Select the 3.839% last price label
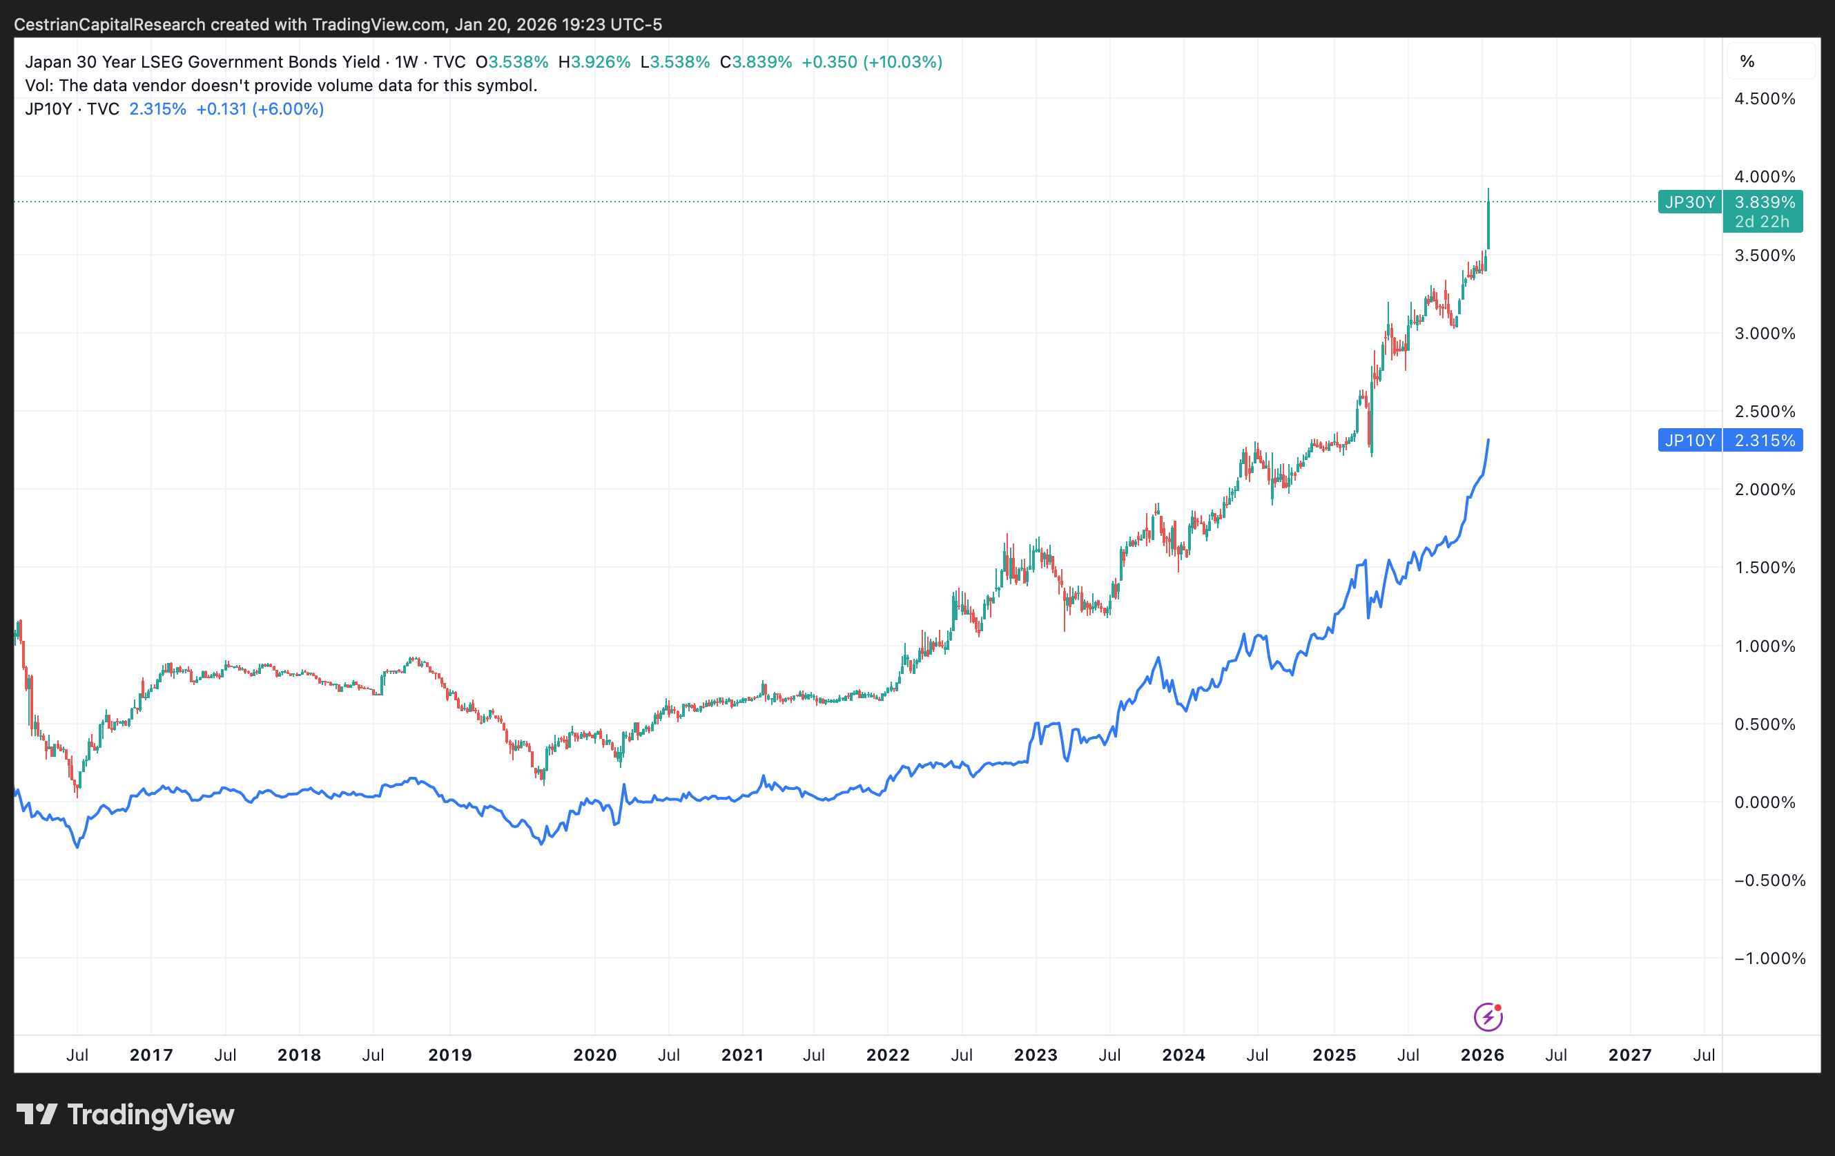 coord(1764,202)
